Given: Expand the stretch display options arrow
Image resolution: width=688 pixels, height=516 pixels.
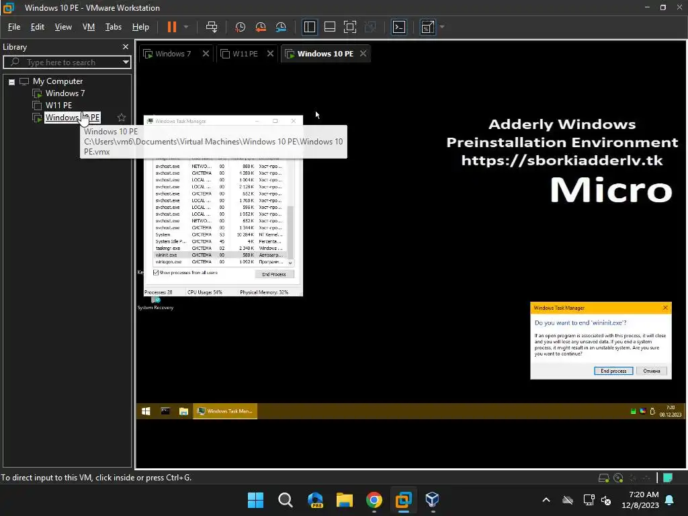Looking at the screenshot, I should [442, 27].
